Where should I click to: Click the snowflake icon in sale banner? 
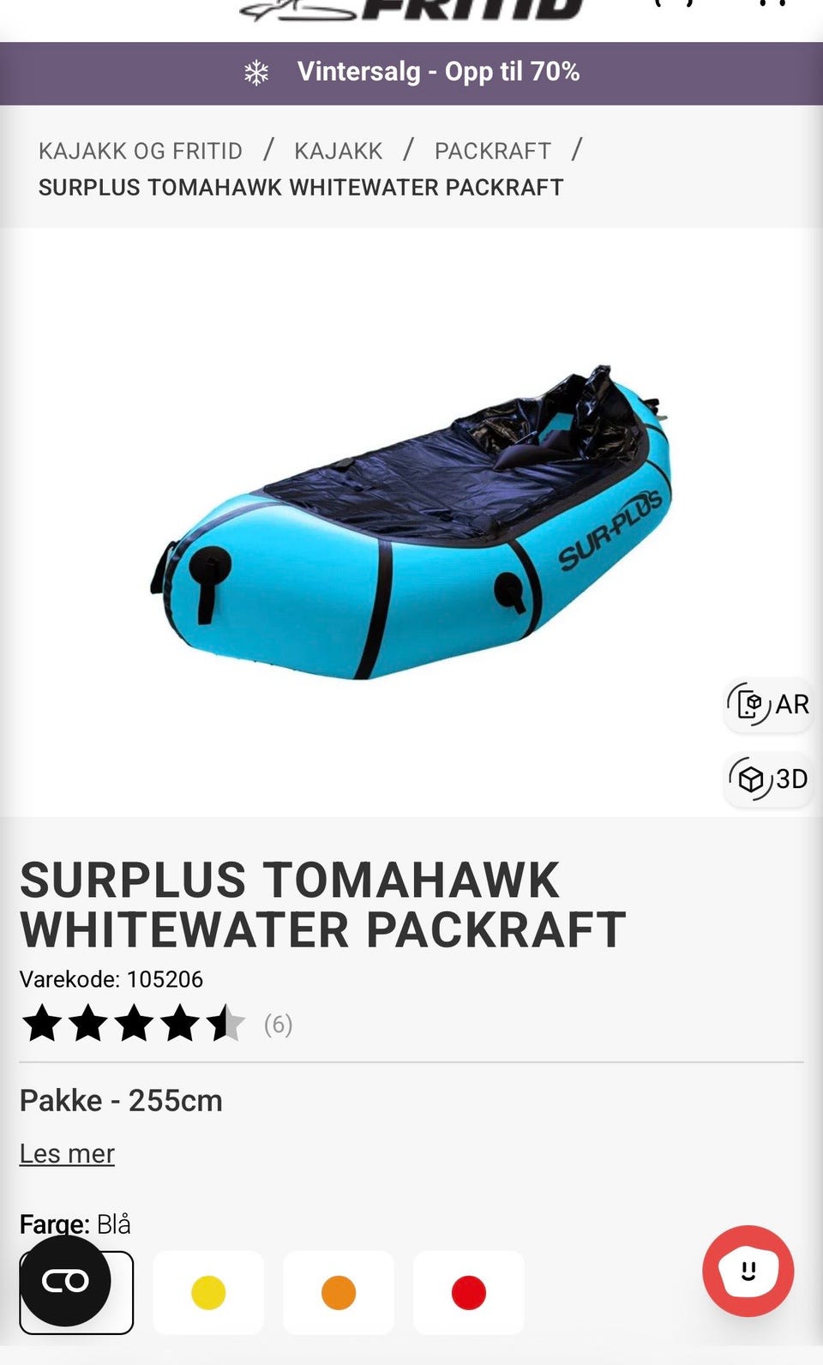point(256,73)
